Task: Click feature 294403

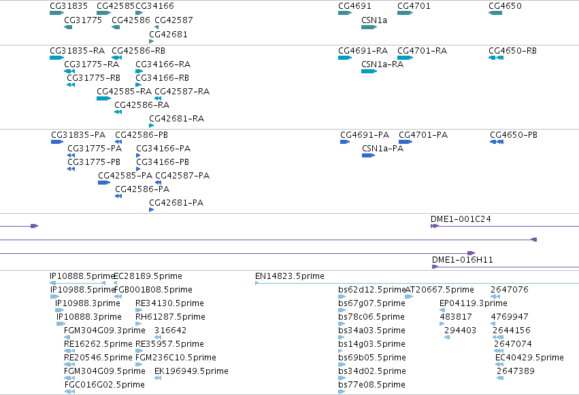Action: point(460,331)
